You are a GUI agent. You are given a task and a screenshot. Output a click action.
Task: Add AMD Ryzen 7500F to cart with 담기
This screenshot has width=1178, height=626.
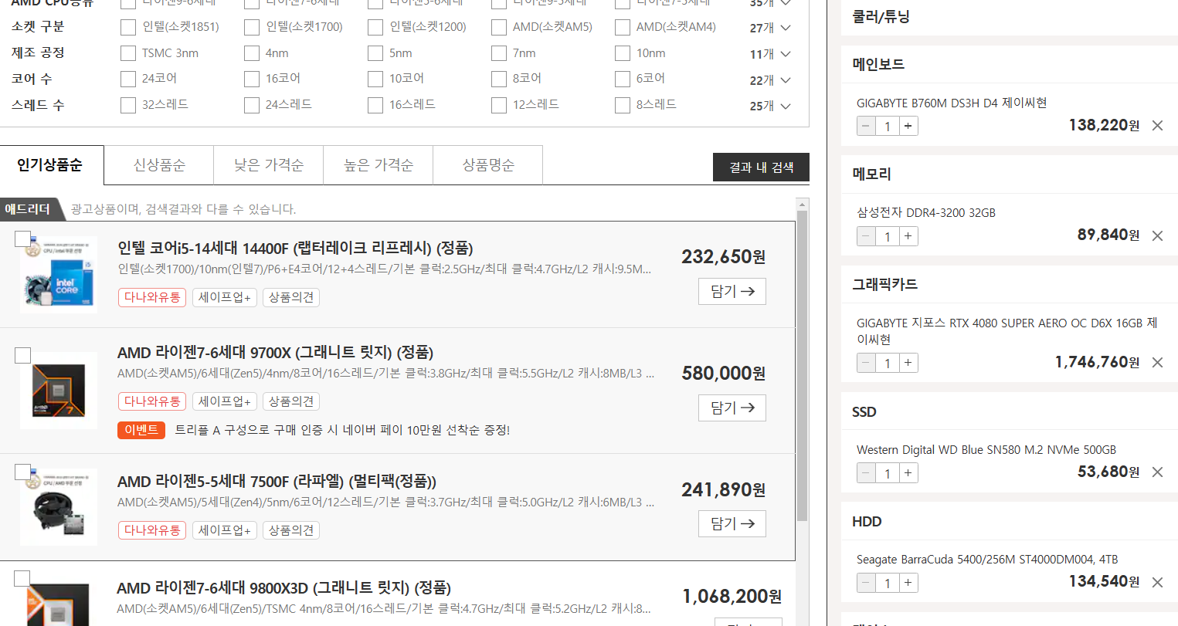[x=732, y=523]
